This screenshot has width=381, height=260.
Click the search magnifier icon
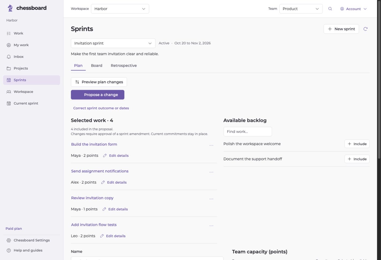pyautogui.click(x=330, y=9)
